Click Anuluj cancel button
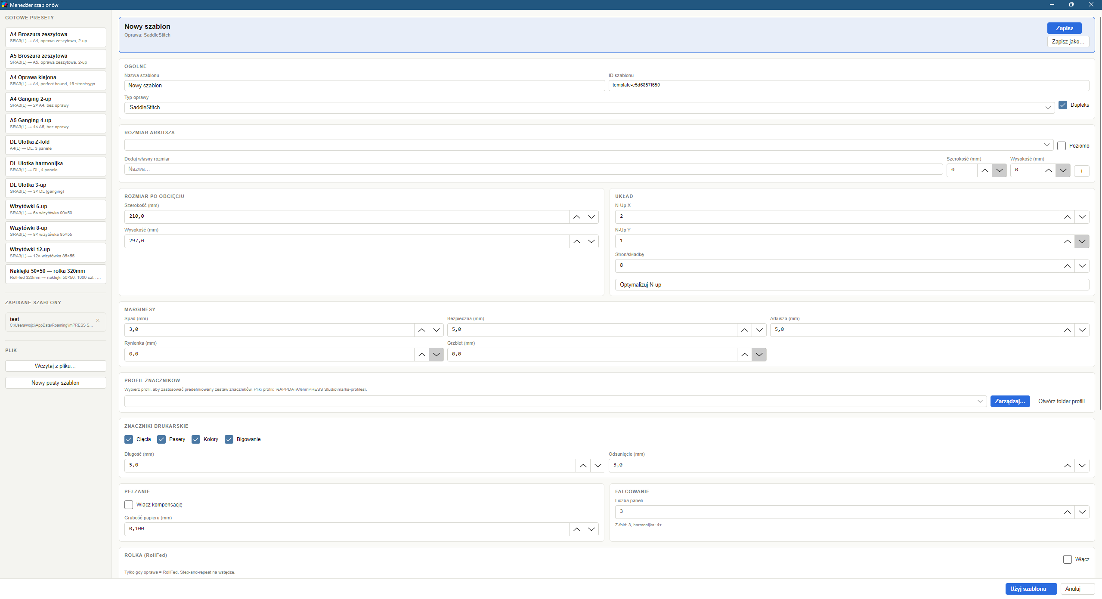Viewport: 1102px width, 599px height. click(1077, 589)
